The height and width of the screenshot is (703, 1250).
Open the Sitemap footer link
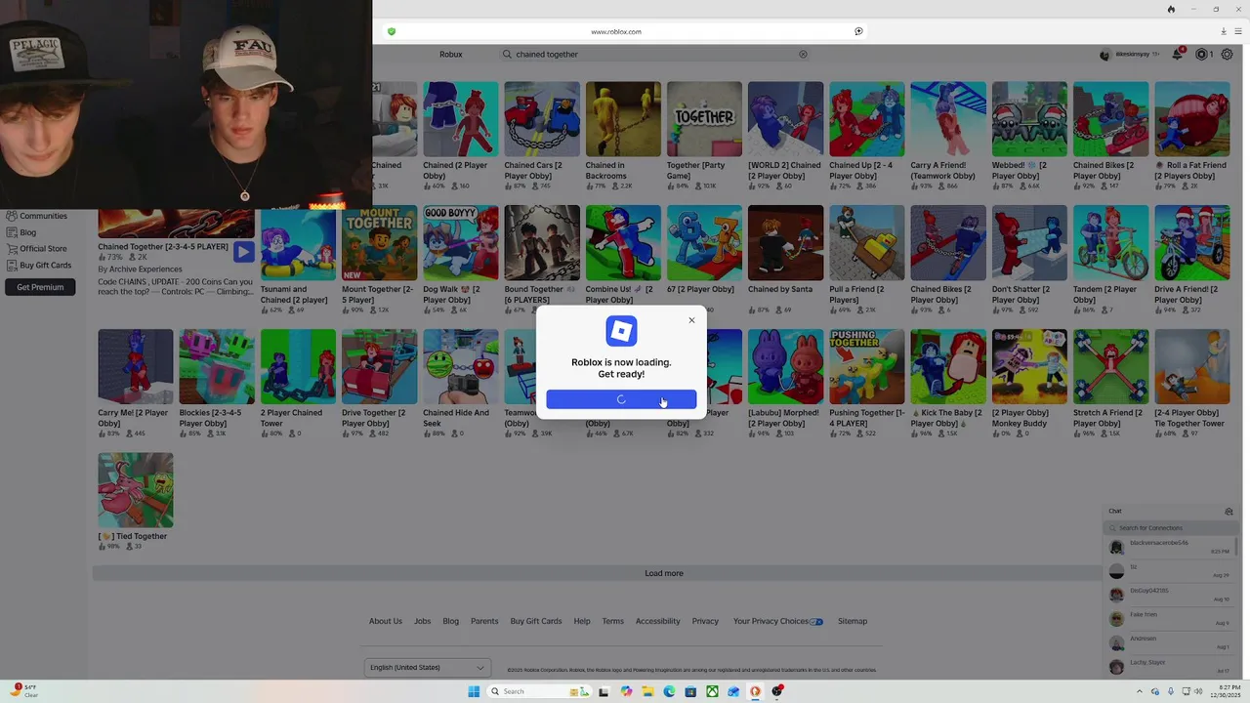pos(853,621)
